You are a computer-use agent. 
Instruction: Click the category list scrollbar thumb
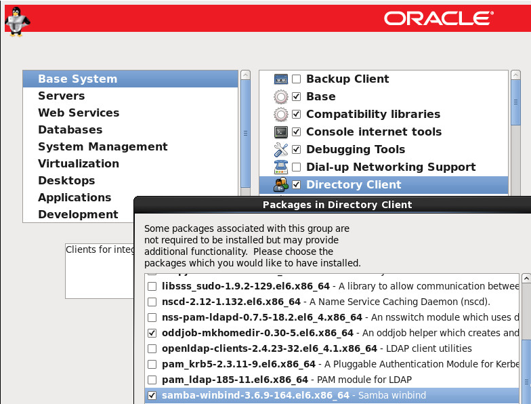point(245,134)
